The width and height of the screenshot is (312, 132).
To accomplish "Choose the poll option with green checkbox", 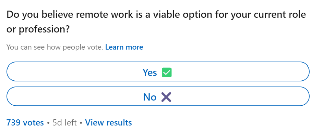I will [158, 71].
